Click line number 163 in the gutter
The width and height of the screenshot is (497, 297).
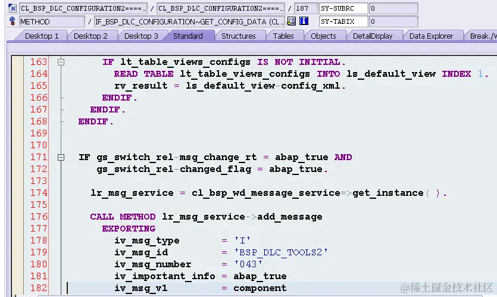[x=39, y=62]
